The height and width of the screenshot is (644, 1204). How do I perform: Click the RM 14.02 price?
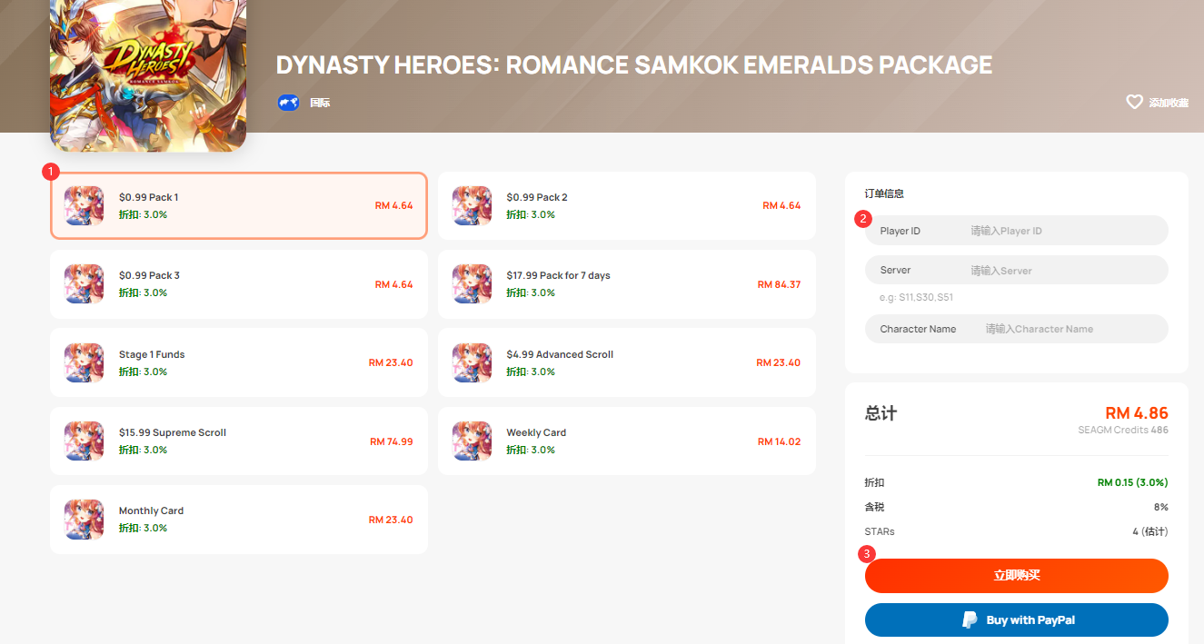pos(779,441)
